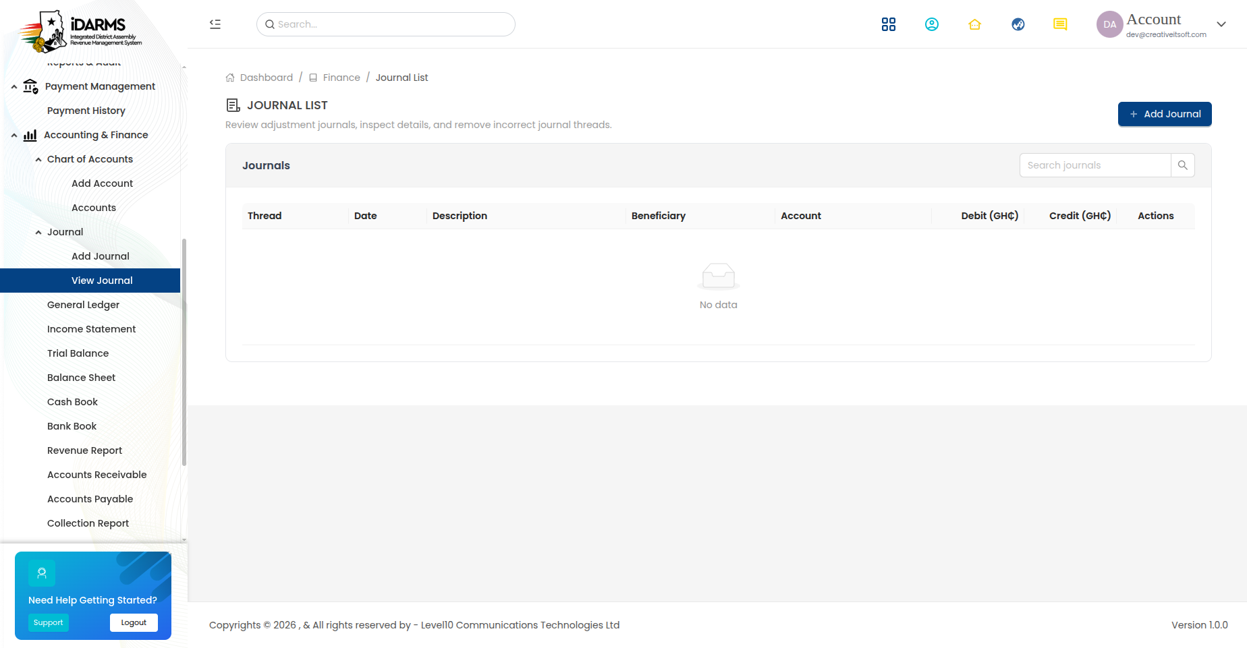Click the Logout button
The height and width of the screenshot is (648, 1247).
point(134,622)
